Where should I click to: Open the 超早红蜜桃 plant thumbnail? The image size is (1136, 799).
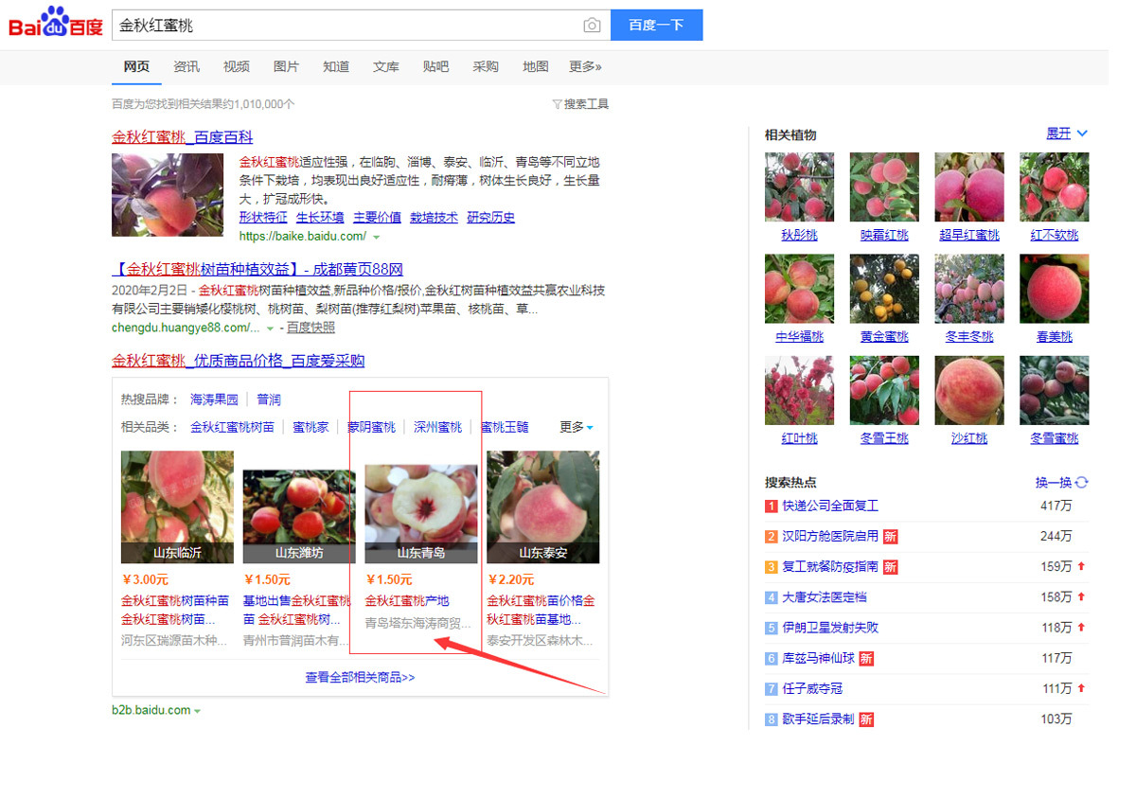969,187
